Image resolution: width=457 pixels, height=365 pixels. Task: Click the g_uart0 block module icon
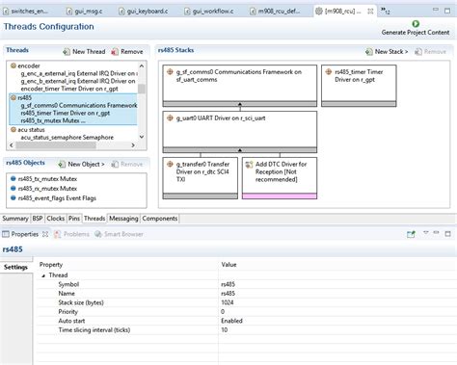[170, 118]
